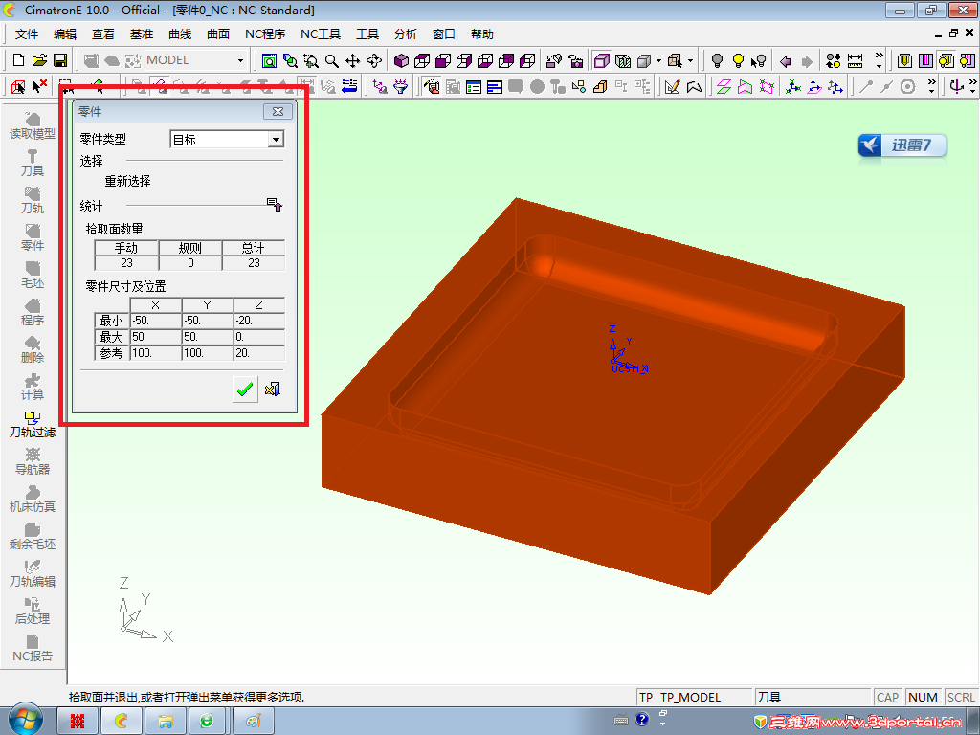Image resolution: width=980 pixels, height=735 pixels.
Task: Open the 帮助 menu
Action: pos(482,34)
